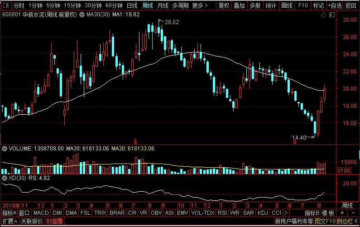Show more indicators with the > arrow
Screen dimensions: 360x227
tap(286, 213)
